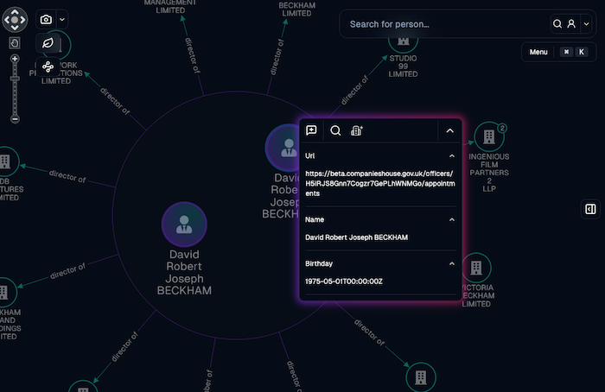Collapse the node details popup

[450, 131]
